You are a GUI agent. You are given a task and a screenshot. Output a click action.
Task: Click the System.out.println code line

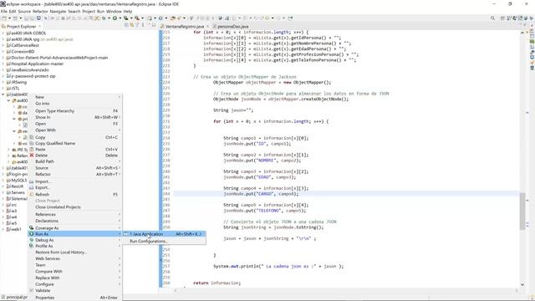click(x=278, y=266)
